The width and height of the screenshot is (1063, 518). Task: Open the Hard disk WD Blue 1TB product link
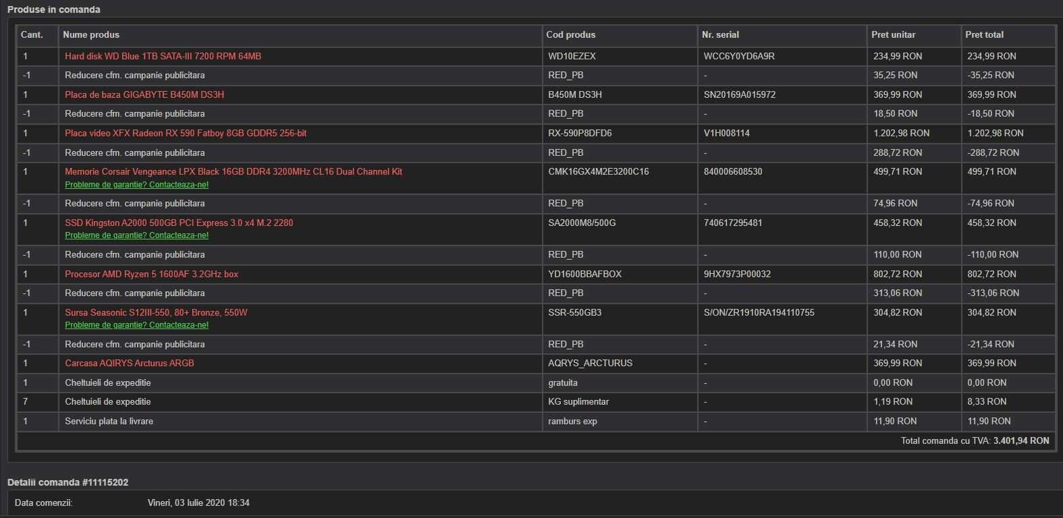click(x=163, y=56)
